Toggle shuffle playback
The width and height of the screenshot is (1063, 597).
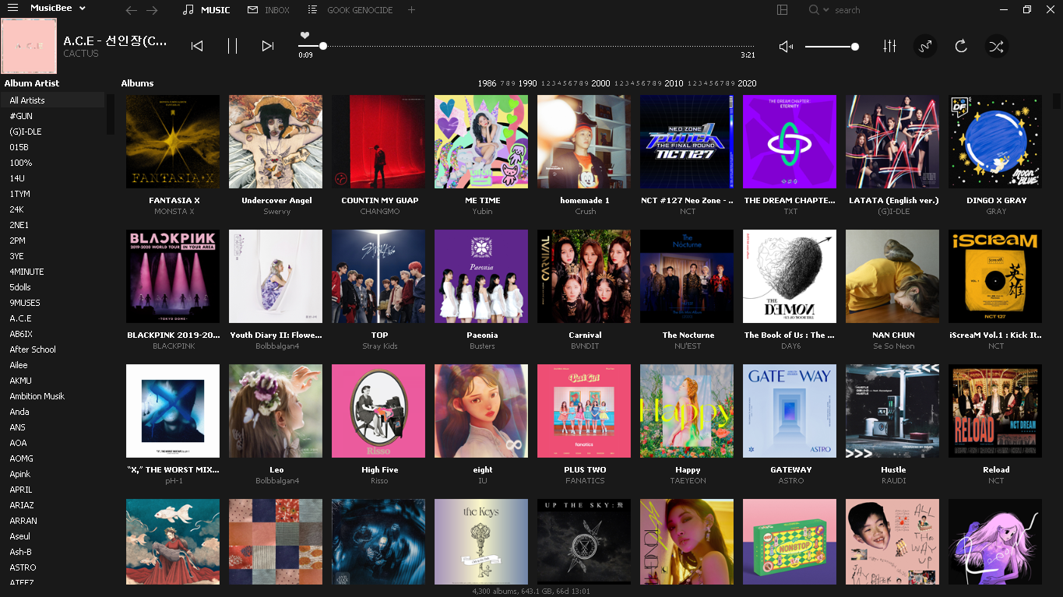pyautogui.click(x=995, y=46)
